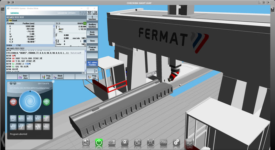Viewport: 275px width, 150px height.
Task: Open the project file icon in bottom toolbar
Action: click(x=86, y=142)
